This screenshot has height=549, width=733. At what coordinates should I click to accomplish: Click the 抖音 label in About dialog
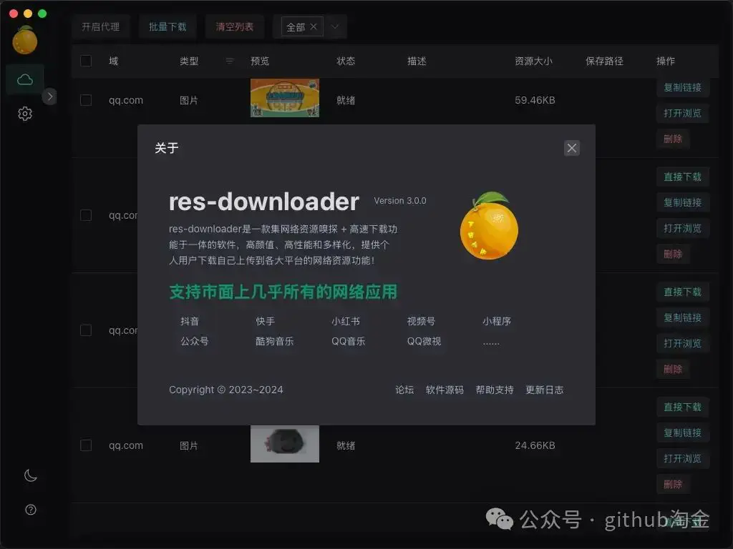click(190, 321)
